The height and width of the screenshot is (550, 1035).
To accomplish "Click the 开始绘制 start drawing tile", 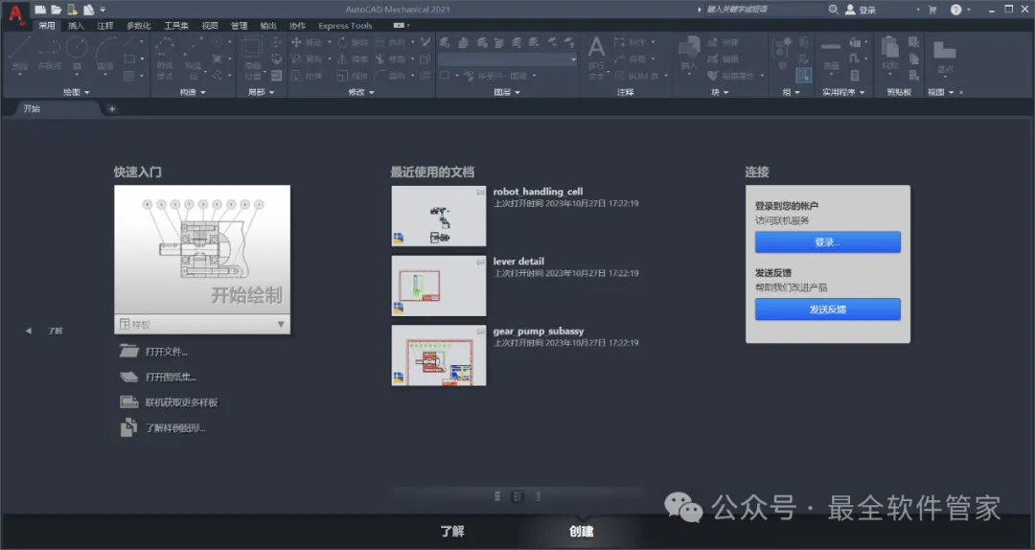I will pyautogui.click(x=202, y=249).
